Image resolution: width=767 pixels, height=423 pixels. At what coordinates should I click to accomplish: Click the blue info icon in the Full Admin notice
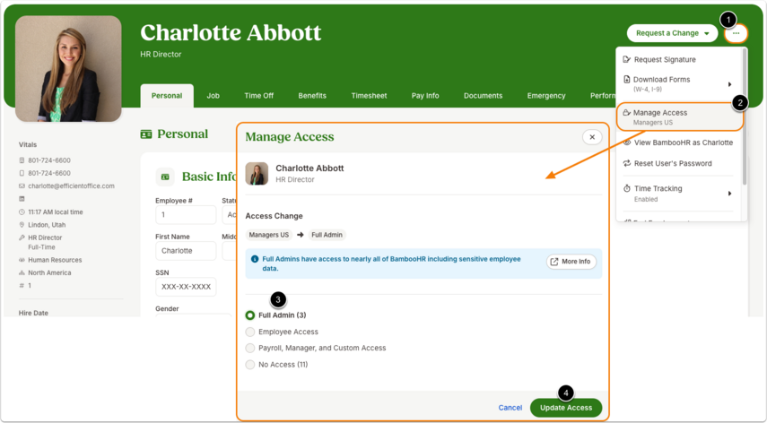[255, 259]
